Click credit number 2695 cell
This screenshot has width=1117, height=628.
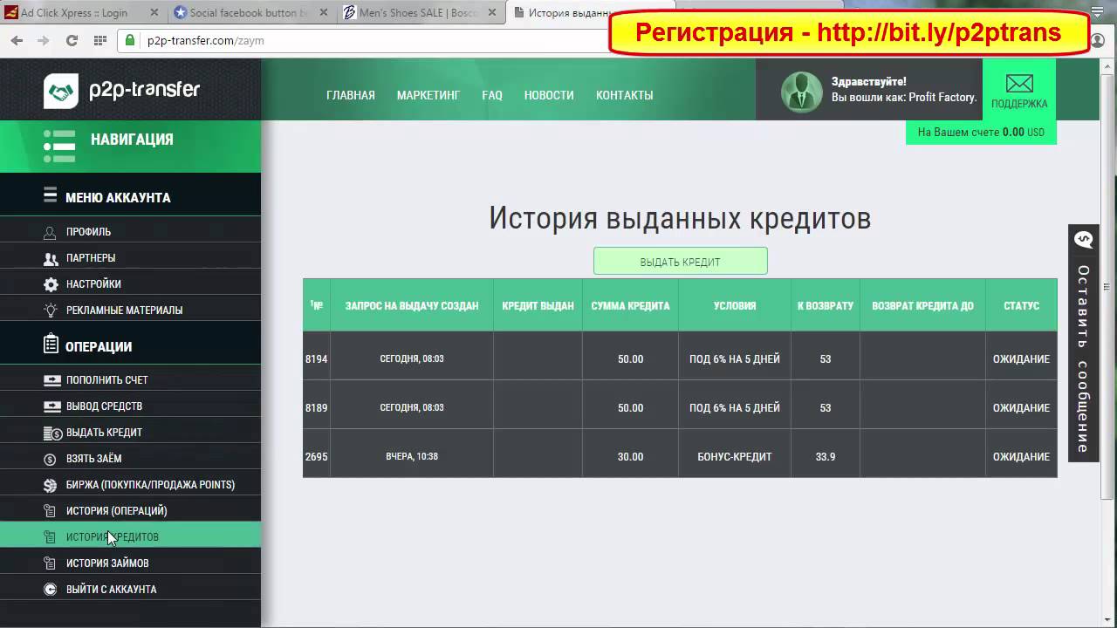(x=317, y=456)
